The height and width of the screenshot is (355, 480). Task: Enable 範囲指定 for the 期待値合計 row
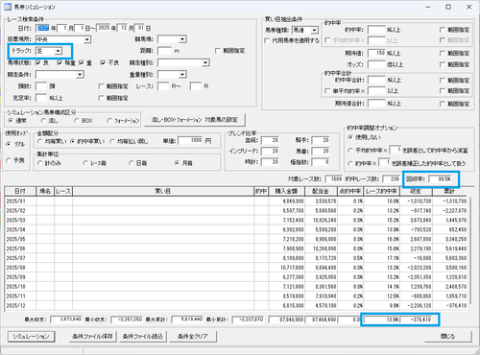(443, 104)
